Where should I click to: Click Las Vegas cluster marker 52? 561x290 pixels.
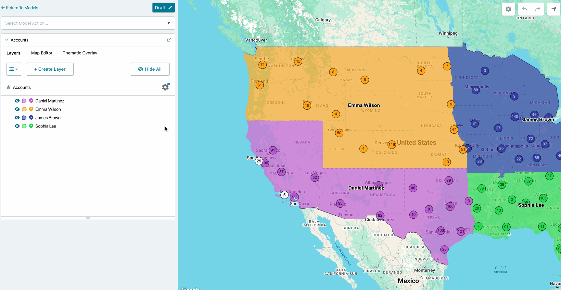point(315,177)
